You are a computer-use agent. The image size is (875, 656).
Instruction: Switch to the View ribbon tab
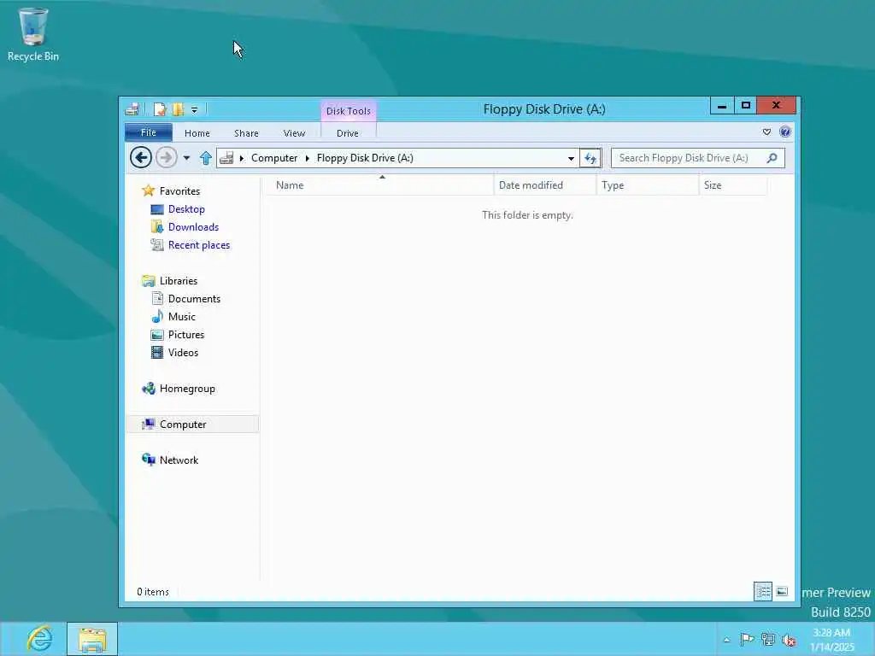tap(294, 133)
